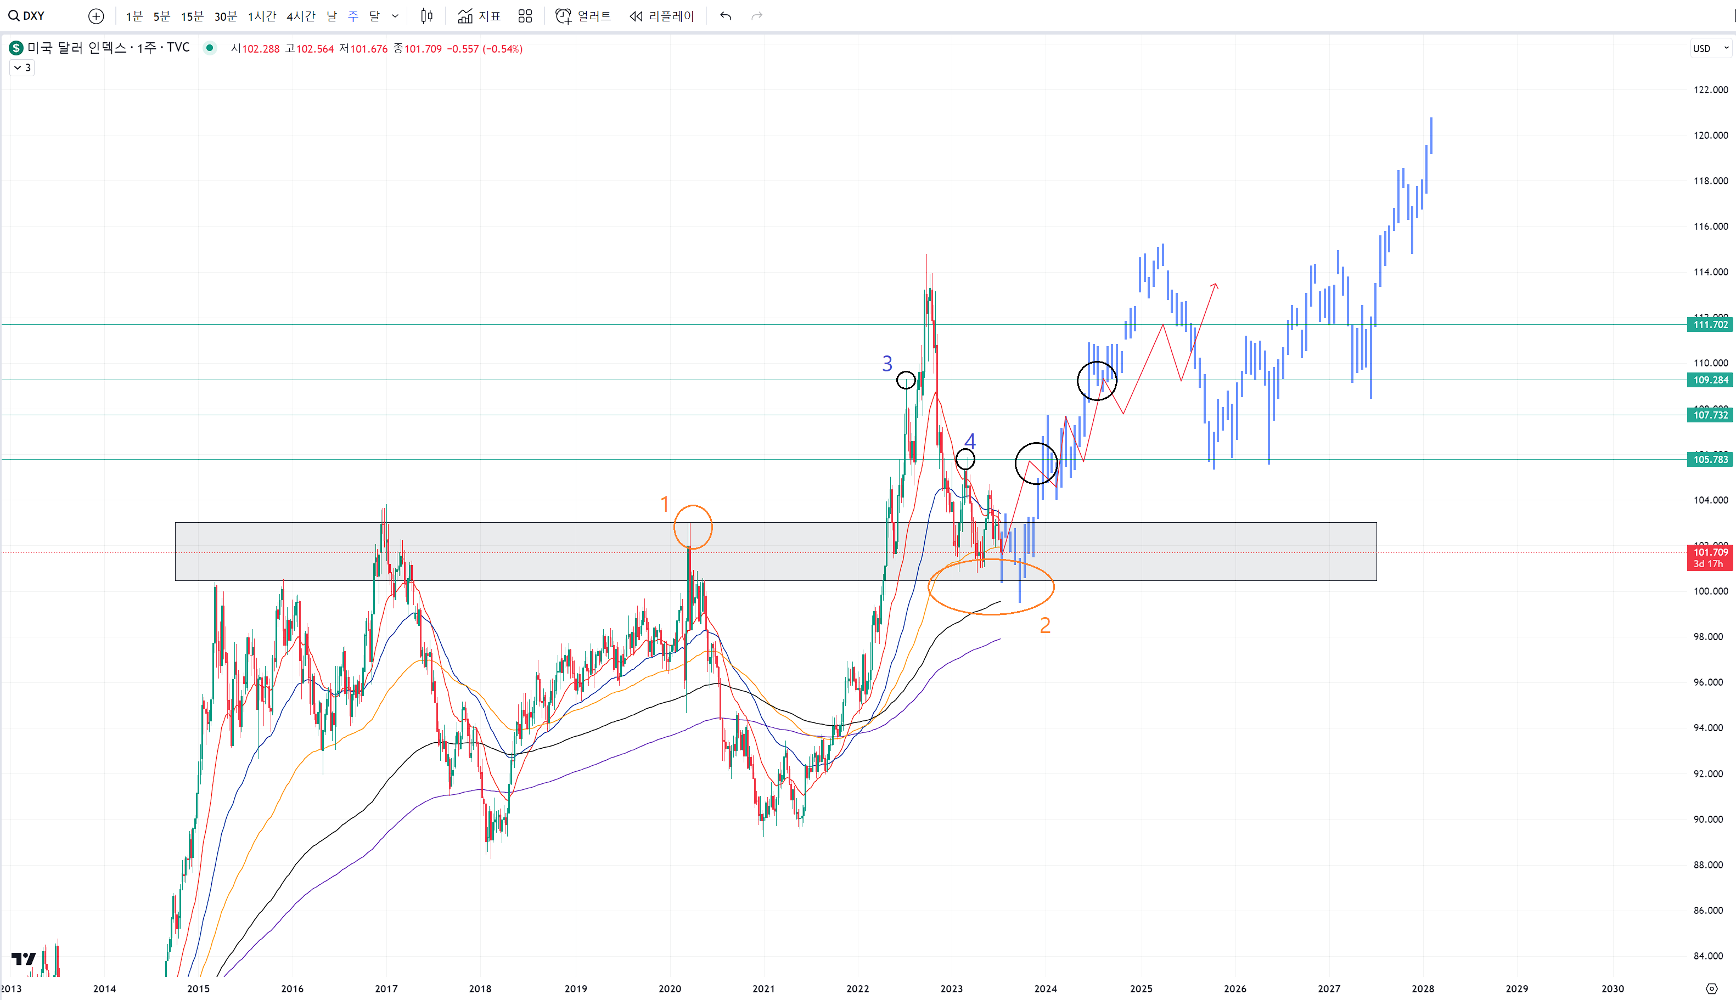The height and width of the screenshot is (1000, 1736).
Task: Open the candlestick chart style selector
Action: pyautogui.click(x=426, y=16)
